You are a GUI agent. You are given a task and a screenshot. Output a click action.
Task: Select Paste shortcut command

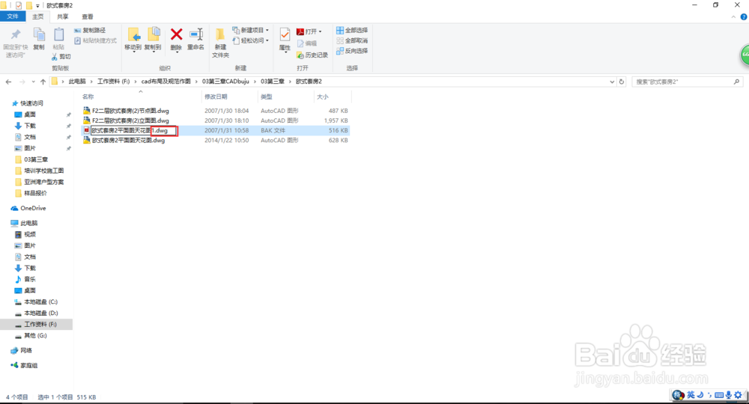click(95, 40)
